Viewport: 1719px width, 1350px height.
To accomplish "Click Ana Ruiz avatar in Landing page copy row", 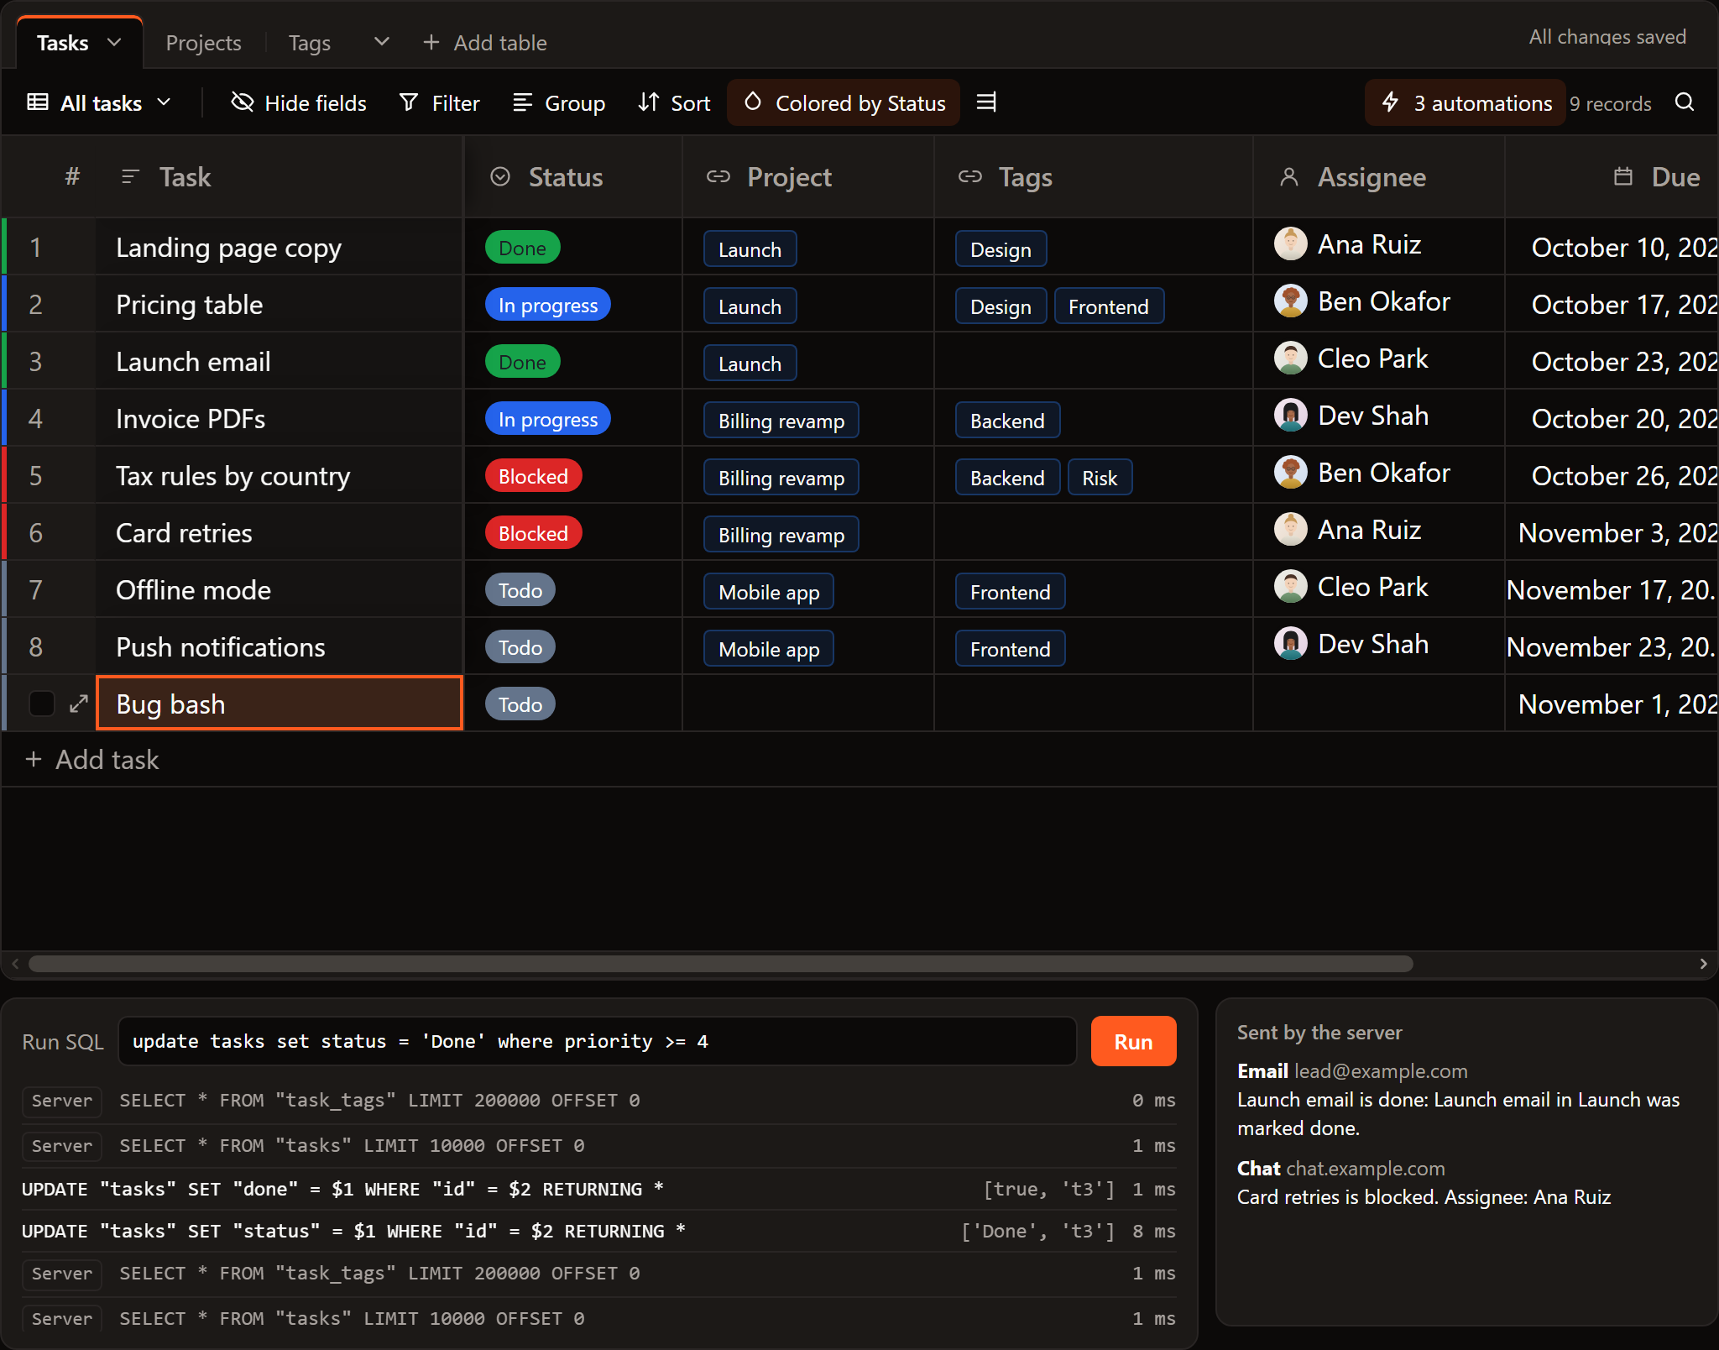I will click(x=1290, y=244).
